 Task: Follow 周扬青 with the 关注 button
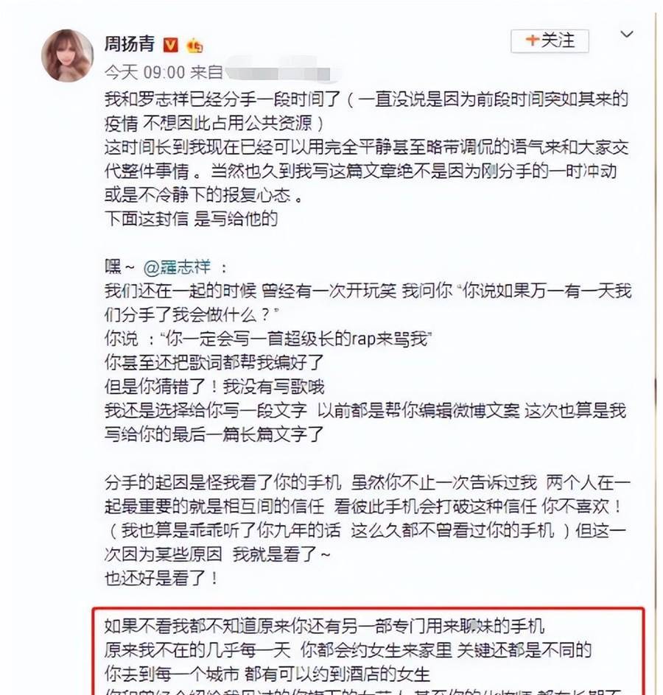[x=550, y=41]
